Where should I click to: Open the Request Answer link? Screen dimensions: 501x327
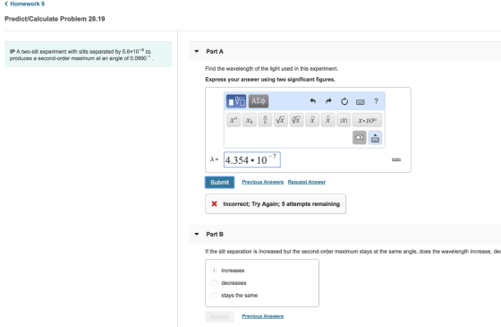coord(306,182)
